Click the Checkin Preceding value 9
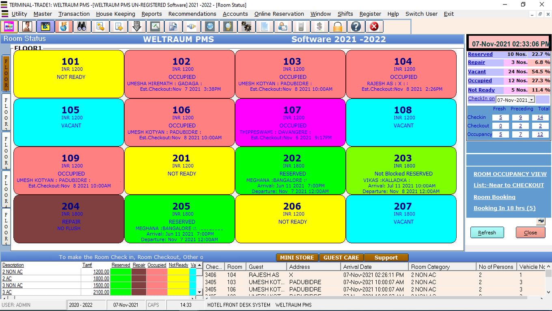Screen dimensions: 552x311 (x=520, y=117)
